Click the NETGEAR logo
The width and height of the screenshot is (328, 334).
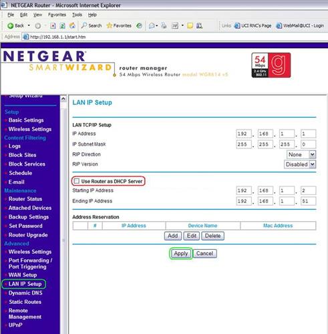44,56
